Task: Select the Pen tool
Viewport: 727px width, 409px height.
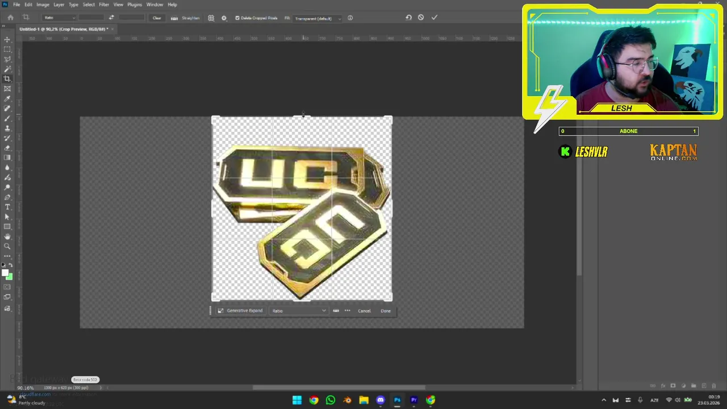Action: [7, 197]
